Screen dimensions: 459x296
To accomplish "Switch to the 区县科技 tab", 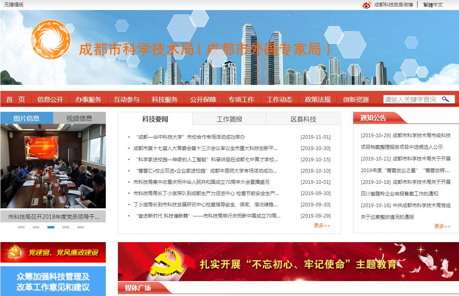I will [x=303, y=119].
